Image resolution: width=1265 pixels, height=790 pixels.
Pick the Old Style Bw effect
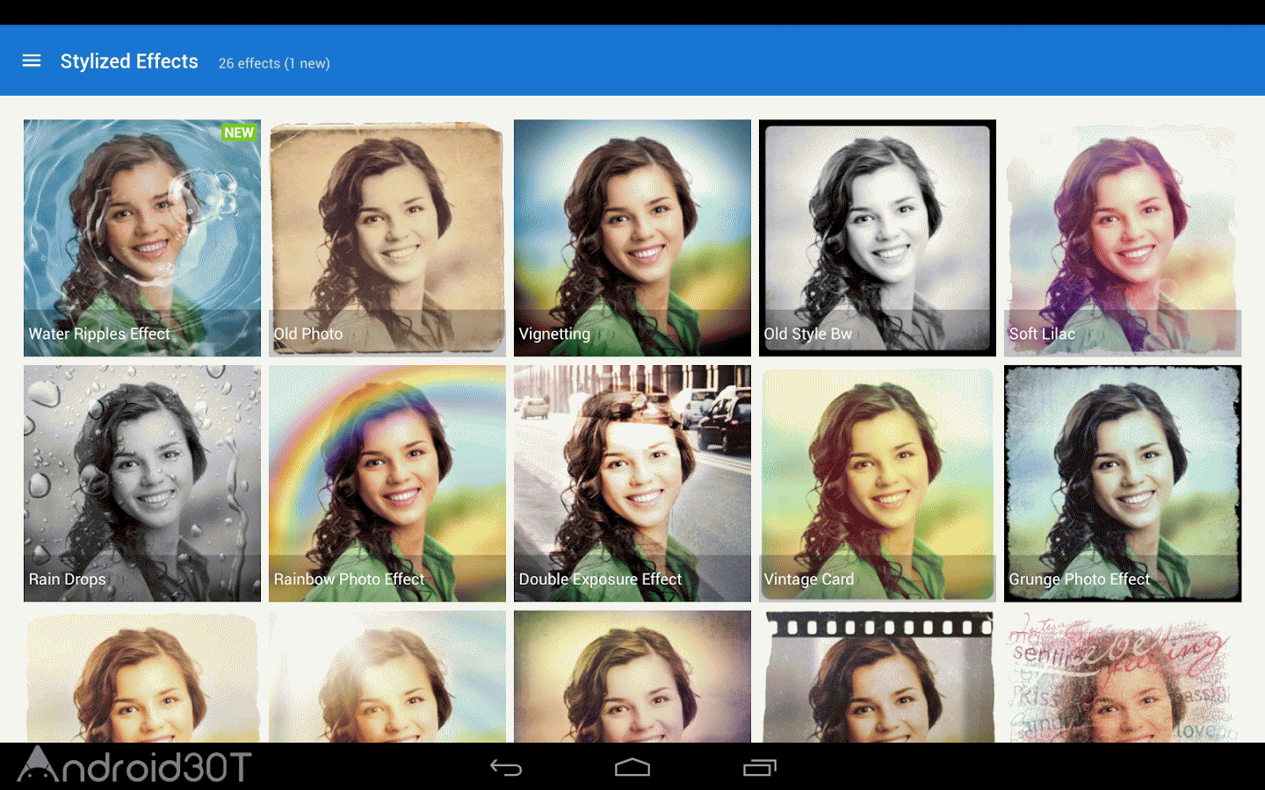click(x=878, y=238)
